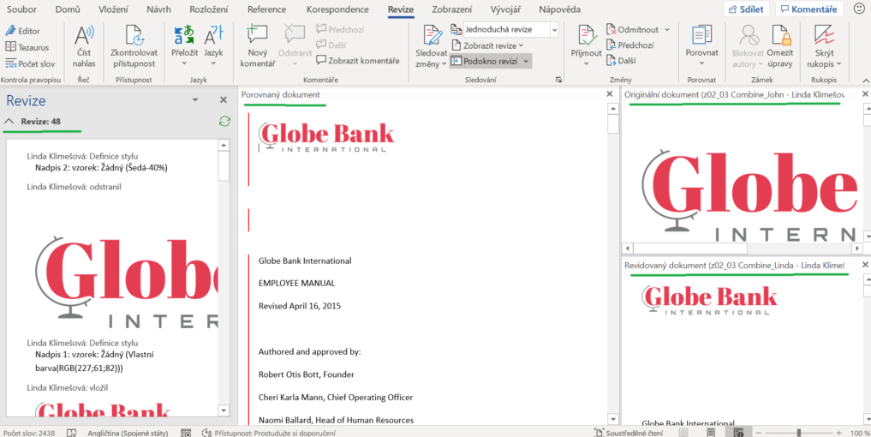Viewport: 871px width, 437px height.
Task: Switch to the Korespondence tab
Action: tap(337, 9)
